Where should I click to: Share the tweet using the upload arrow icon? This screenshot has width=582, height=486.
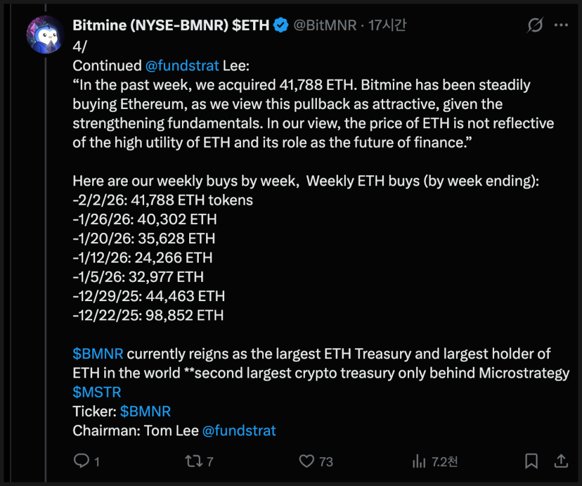[561, 461]
